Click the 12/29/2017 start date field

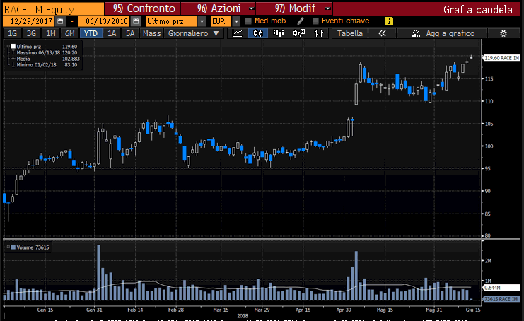point(28,21)
